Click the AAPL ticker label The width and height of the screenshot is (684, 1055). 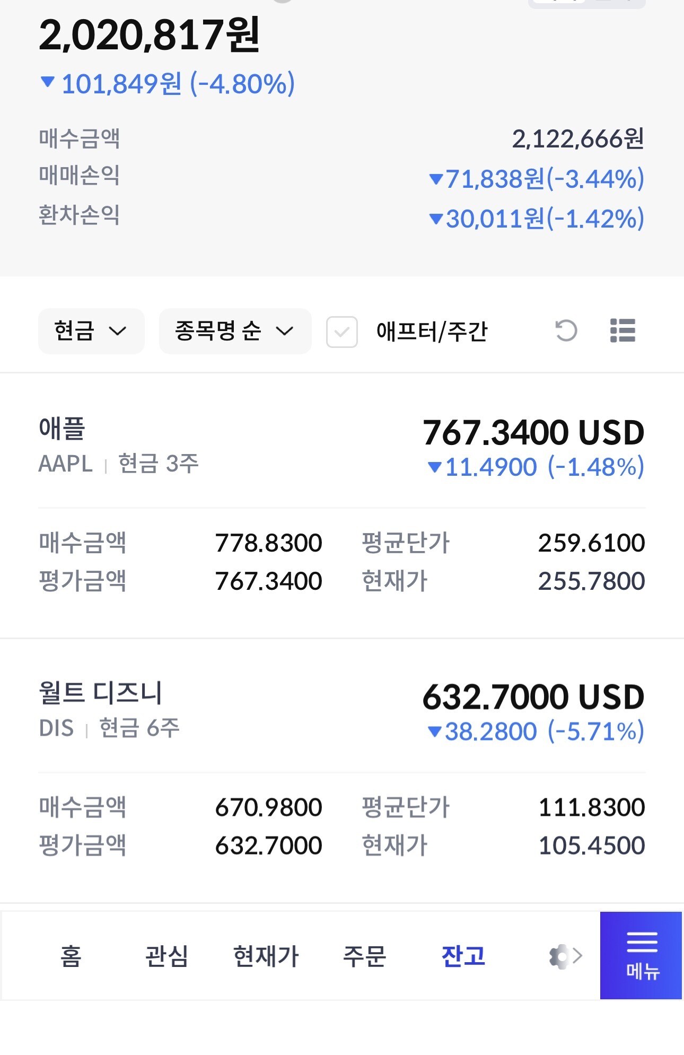click(66, 464)
